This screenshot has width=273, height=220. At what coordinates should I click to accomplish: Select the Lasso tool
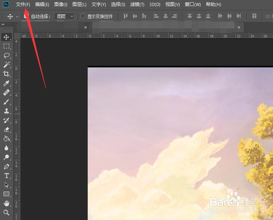[x=6, y=55]
